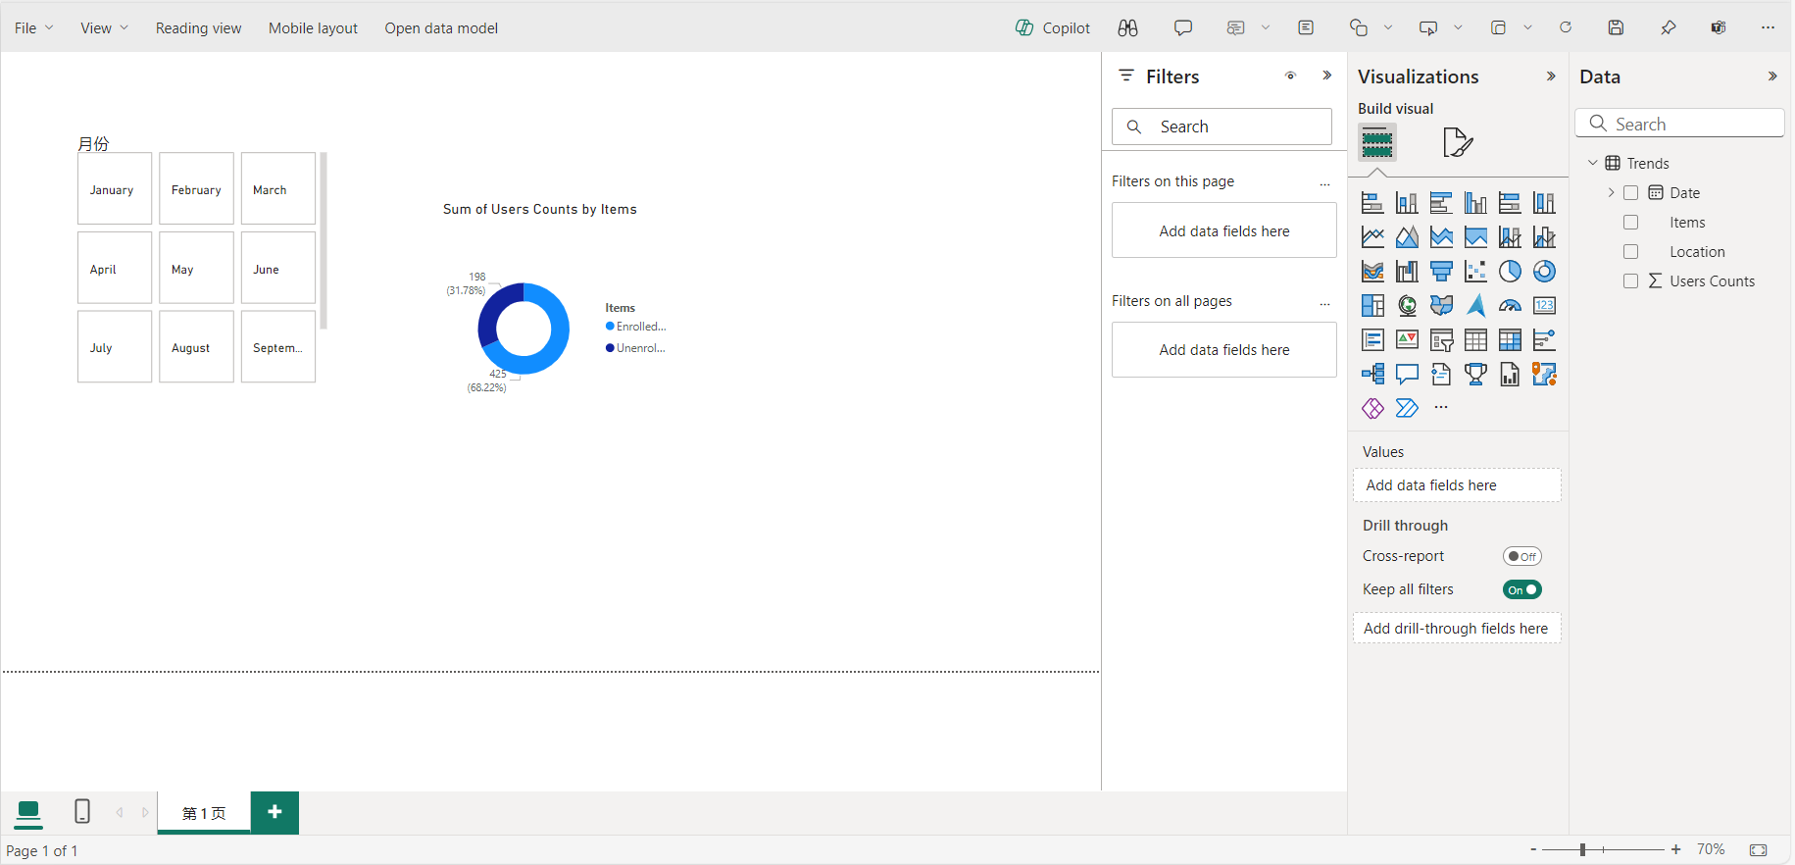Open Copilot from the top toolbar
The image size is (1795, 865).
[1052, 27]
